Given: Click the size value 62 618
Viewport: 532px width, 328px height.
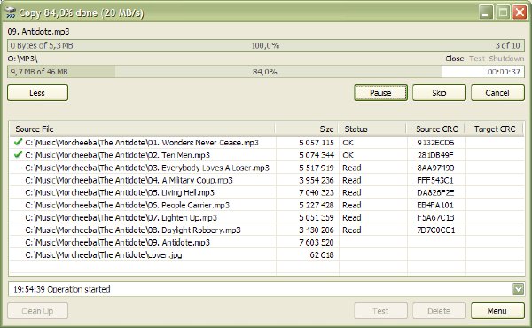Looking at the screenshot, I should (322, 255).
